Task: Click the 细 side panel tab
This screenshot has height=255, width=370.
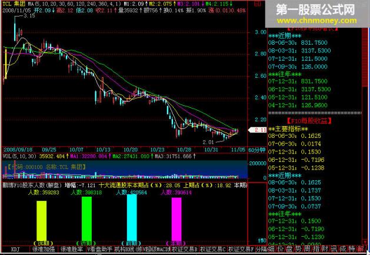Action: (x=271, y=249)
